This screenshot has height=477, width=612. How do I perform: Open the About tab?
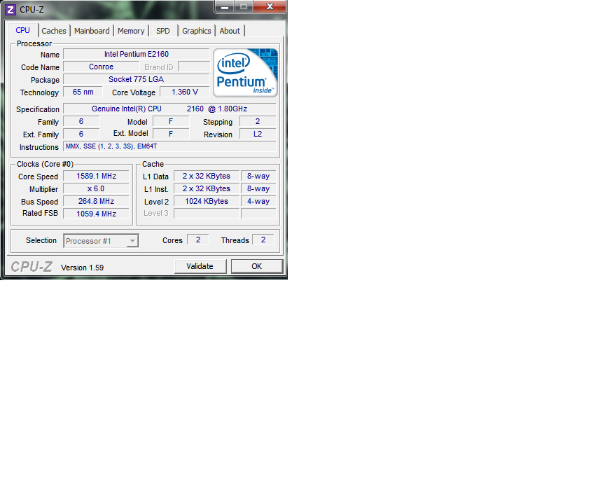click(x=230, y=31)
